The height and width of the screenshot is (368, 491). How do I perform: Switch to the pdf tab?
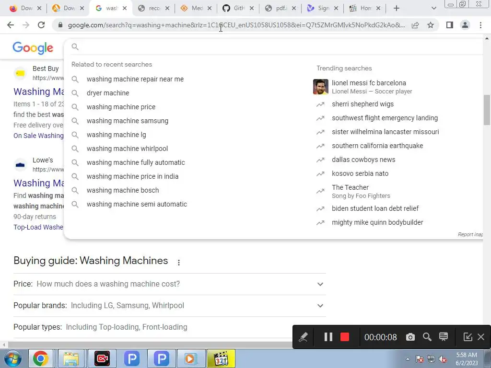(280, 8)
